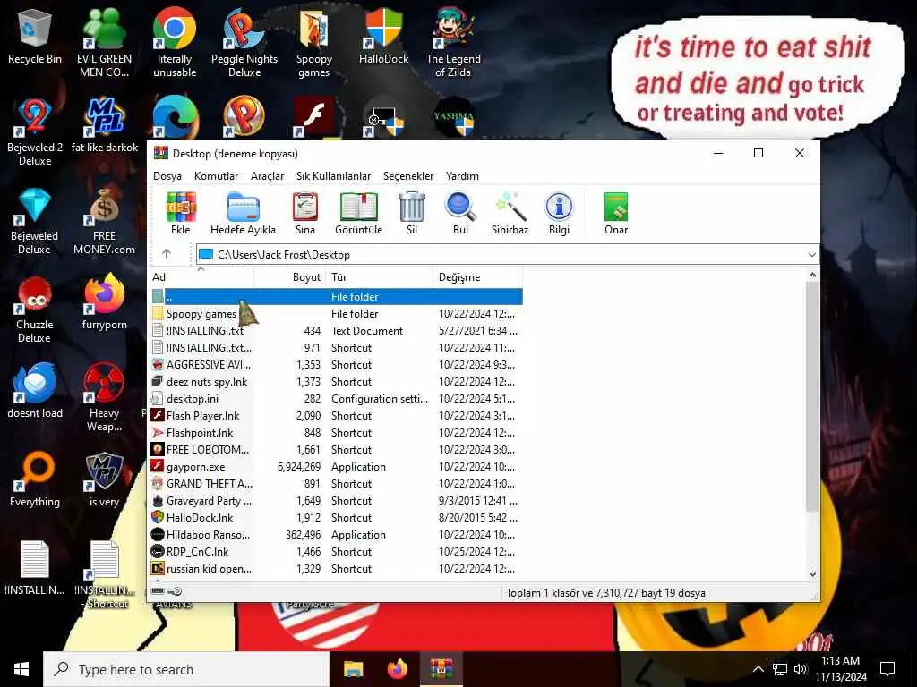Click the scrollbar down arrow in list
Image resolution: width=917 pixels, height=687 pixels.
pyautogui.click(x=811, y=573)
